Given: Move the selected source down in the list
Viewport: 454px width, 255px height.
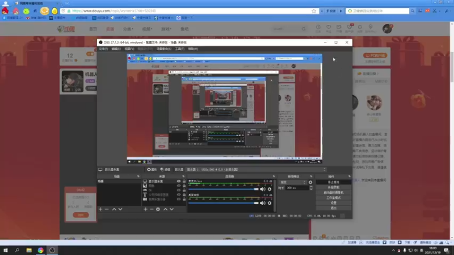Looking at the screenshot, I should click(172, 209).
